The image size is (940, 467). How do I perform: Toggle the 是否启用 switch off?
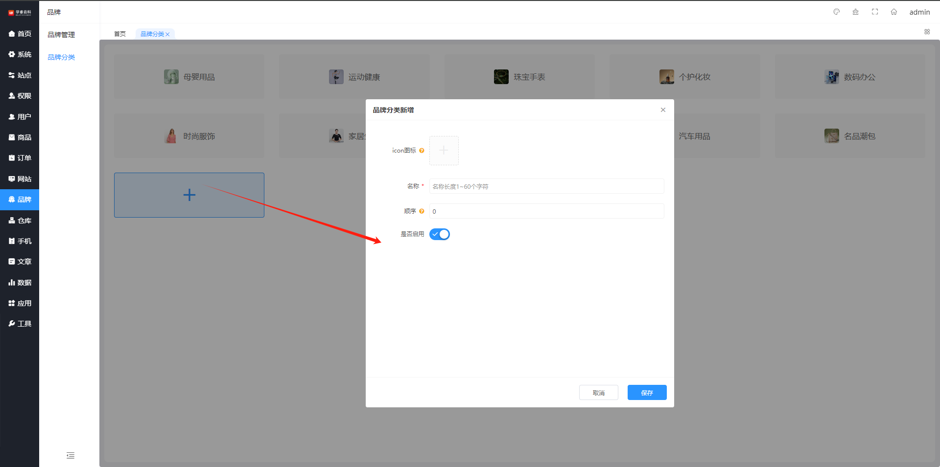(439, 234)
